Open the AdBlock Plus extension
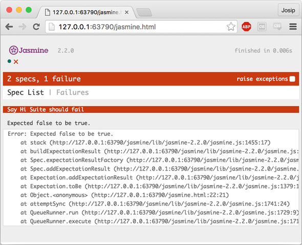This screenshot has width=302, height=245. [x=246, y=27]
